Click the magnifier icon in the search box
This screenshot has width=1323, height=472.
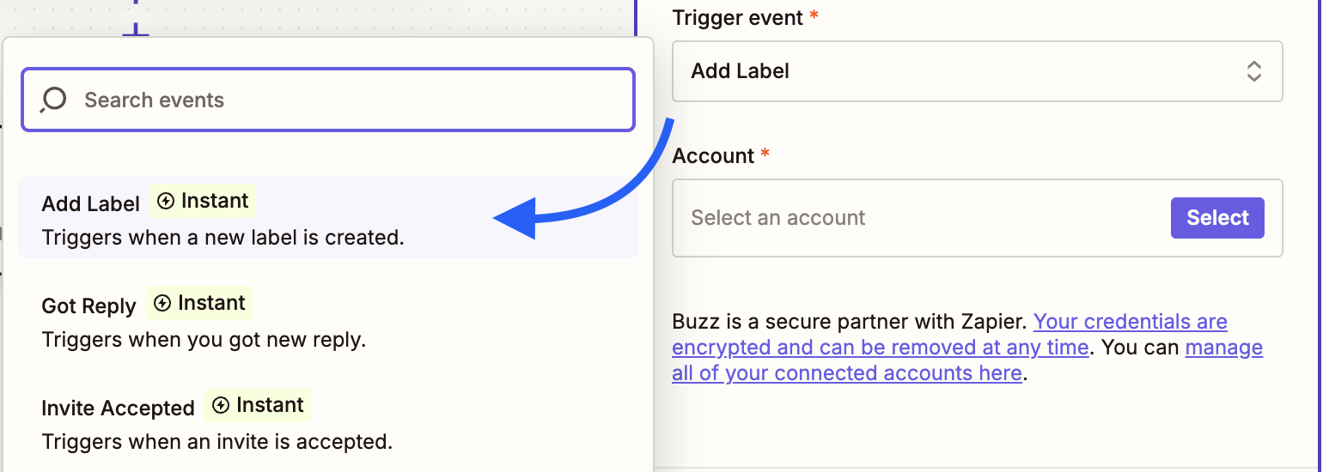tap(53, 100)
